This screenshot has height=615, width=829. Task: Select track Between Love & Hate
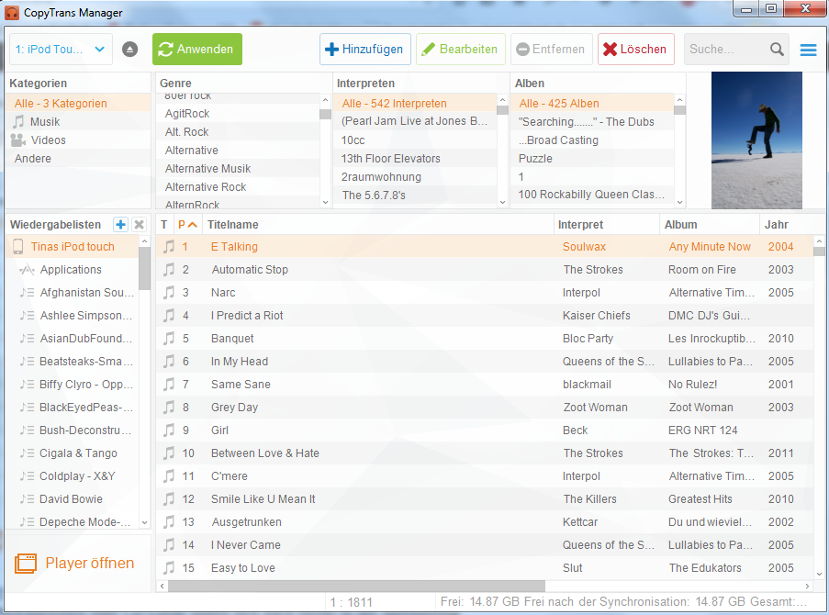tap(485, 453)
